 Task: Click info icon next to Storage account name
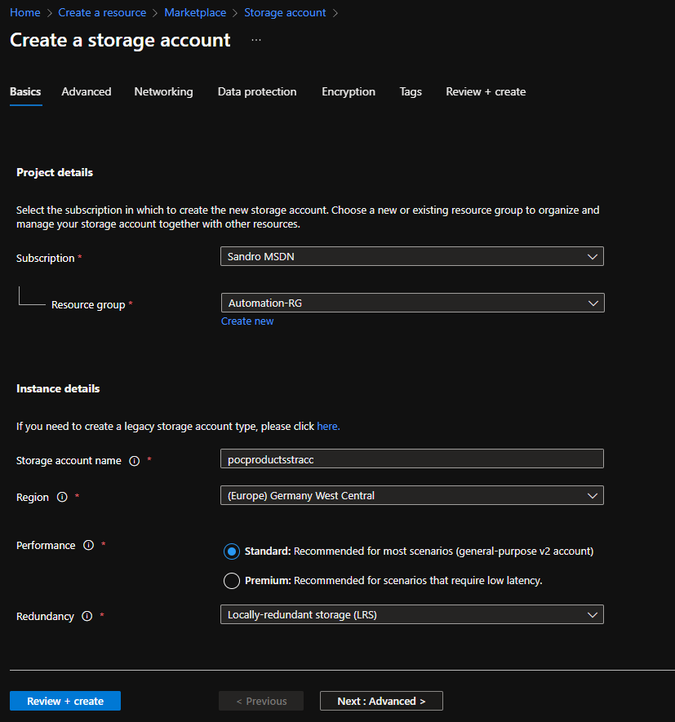[x=135, y=461]
